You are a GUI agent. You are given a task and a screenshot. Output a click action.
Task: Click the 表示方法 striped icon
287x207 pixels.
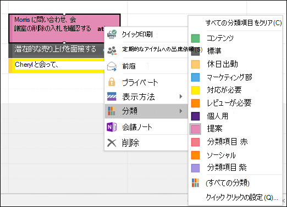click(112, 96)
